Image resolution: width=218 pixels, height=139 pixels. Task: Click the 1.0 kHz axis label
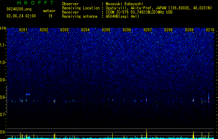point(3,63)
